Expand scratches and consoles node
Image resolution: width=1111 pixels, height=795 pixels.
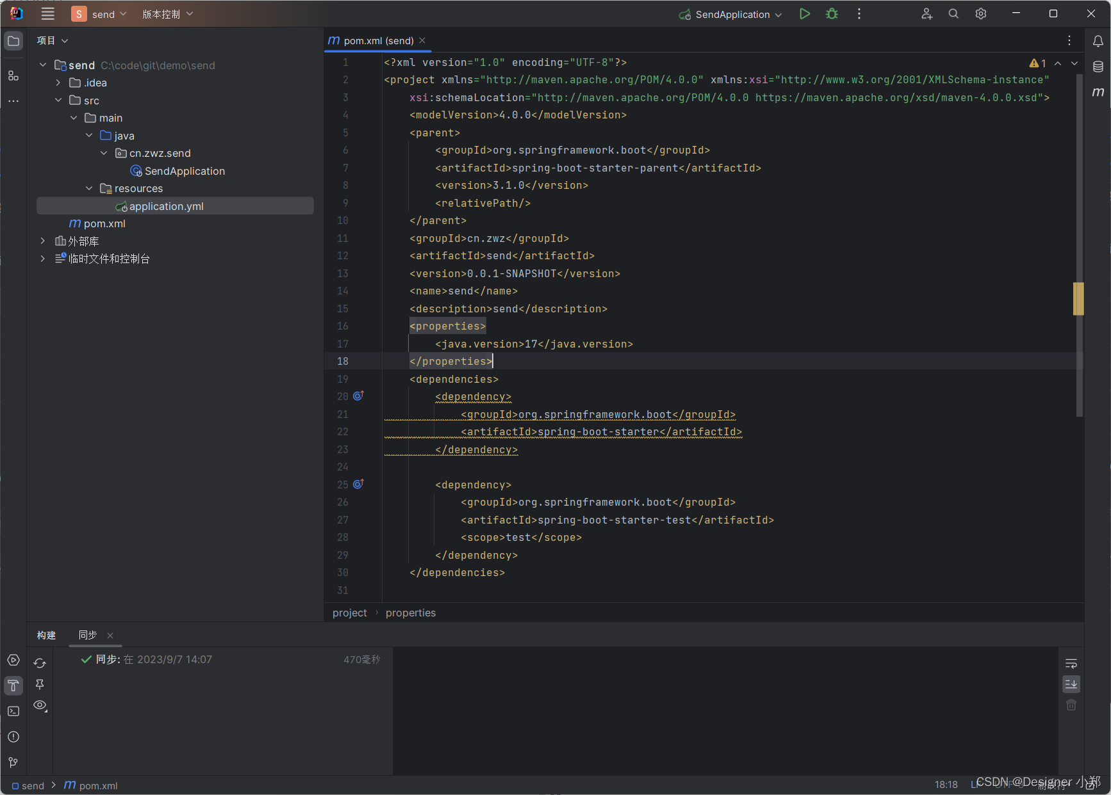point(43,259)
